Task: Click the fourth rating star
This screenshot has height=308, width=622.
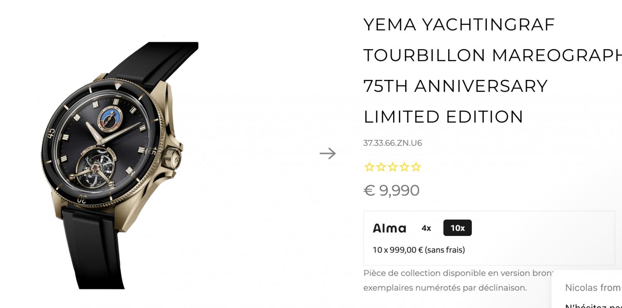Action: click(404, 167)
